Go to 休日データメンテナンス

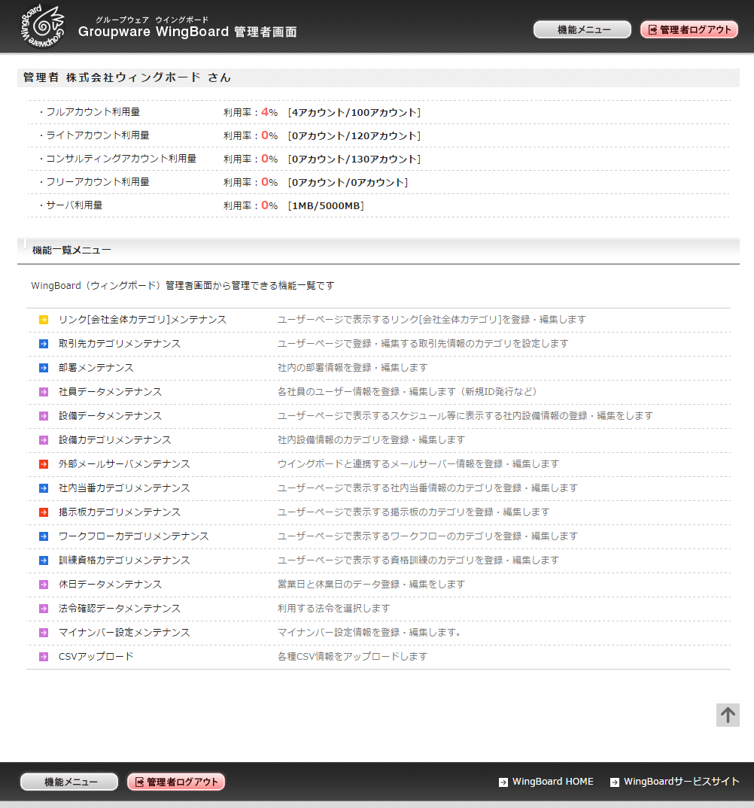(111, 585)
